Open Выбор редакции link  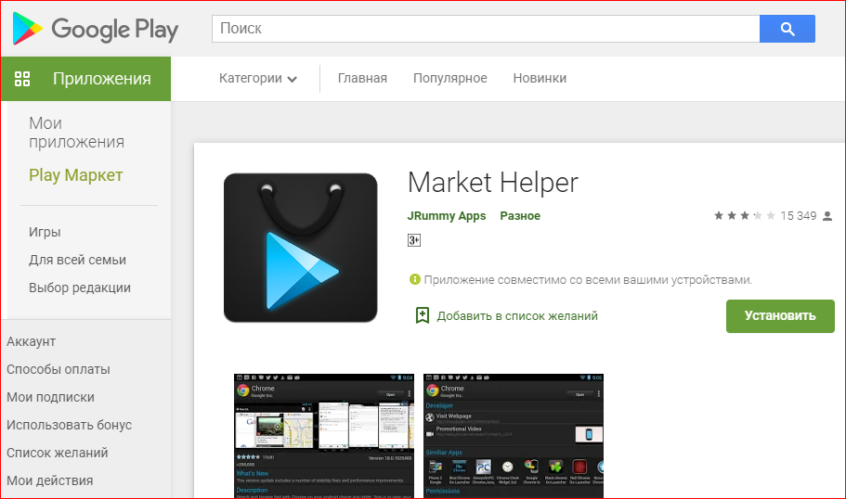(x=80, y=288)
